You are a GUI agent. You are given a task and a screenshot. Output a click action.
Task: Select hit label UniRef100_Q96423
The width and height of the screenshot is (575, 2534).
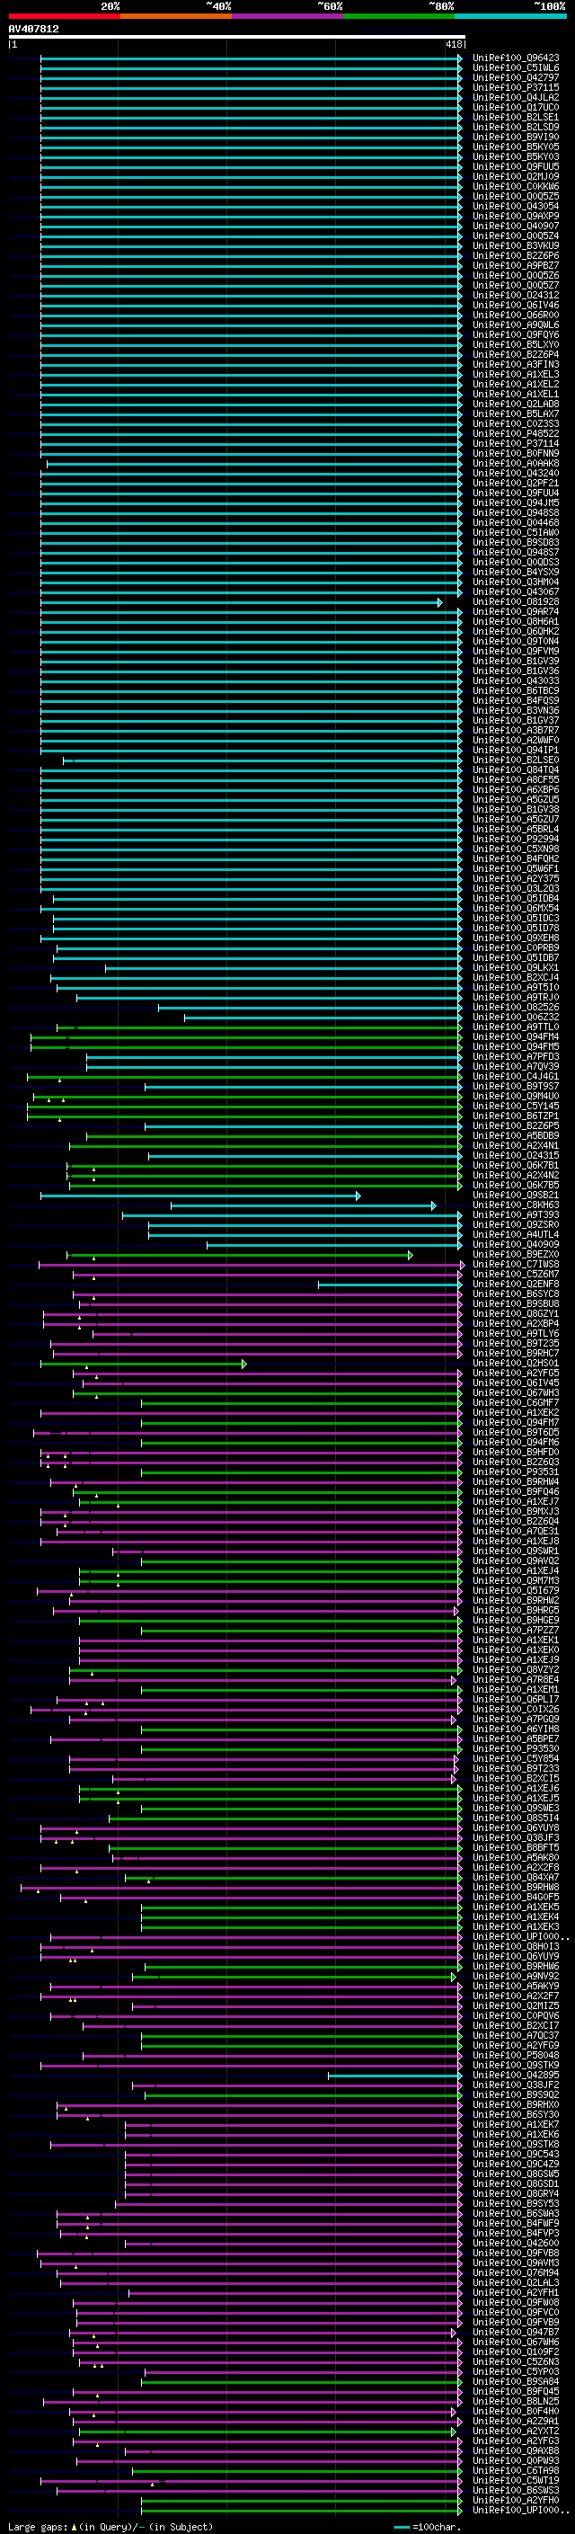point(516,58)
